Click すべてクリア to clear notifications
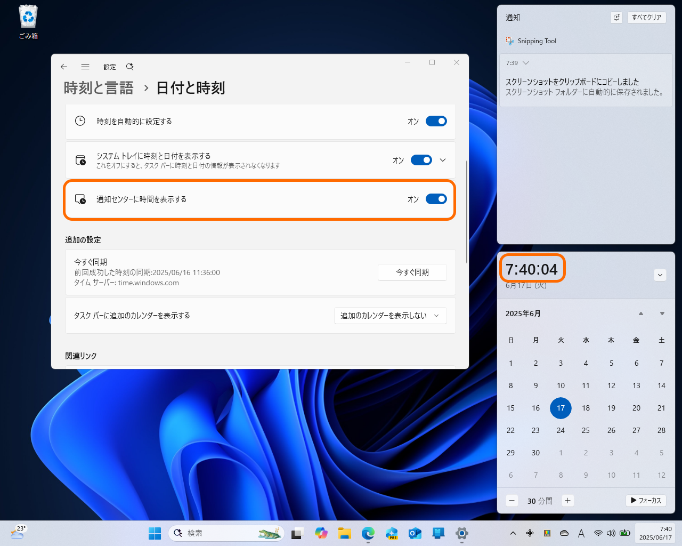Viewport: 682px width, 546px height. tap(646, 17)
